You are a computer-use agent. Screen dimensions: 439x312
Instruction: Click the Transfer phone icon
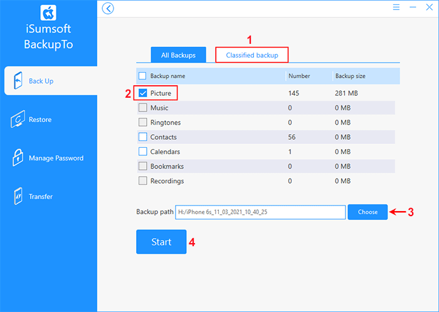pos(18,196)
